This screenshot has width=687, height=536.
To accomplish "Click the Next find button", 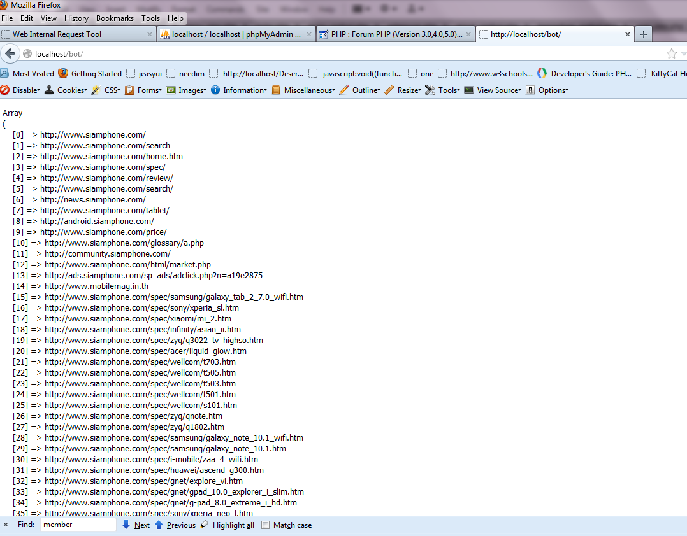I will 141,525.
